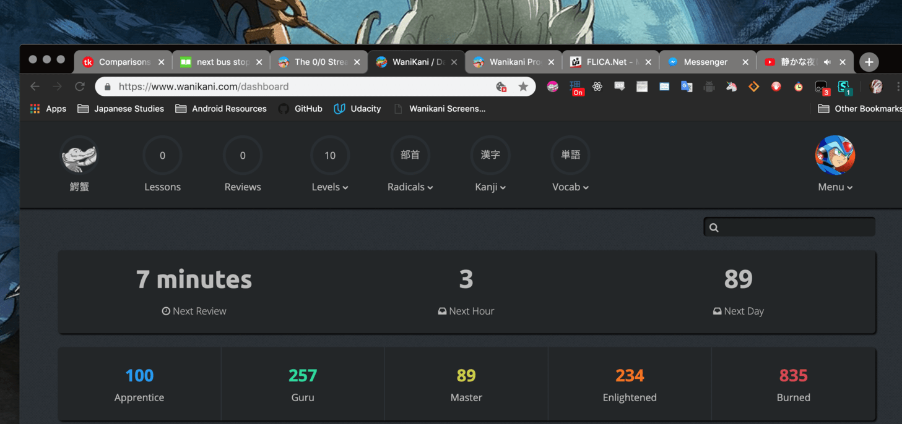This screenshot has width=902, height=424.
Task: Open the extension with red 3 badge
Action: pyautogui.click(x=822, y=88)
